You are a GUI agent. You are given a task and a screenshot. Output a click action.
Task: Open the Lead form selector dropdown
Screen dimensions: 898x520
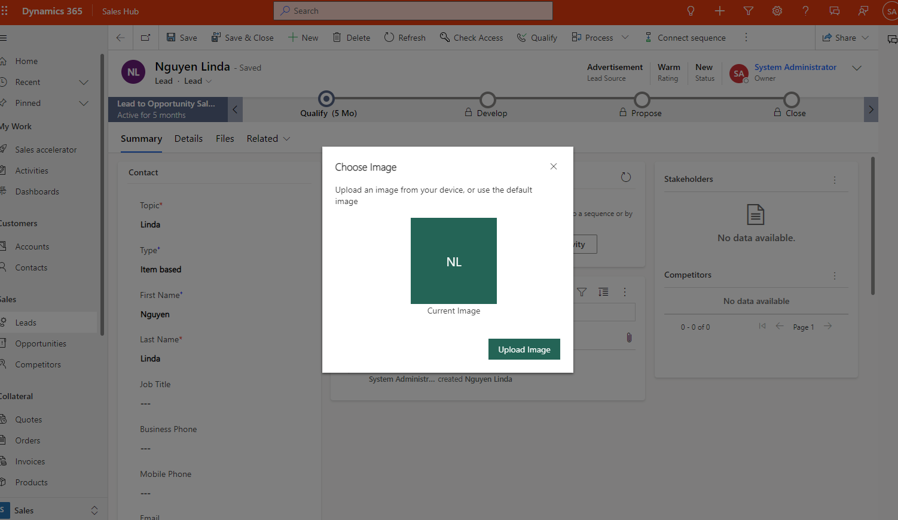point(198,81)
